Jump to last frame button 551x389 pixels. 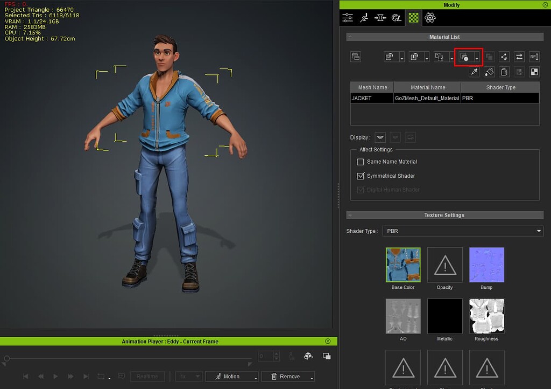coord(86,376)
